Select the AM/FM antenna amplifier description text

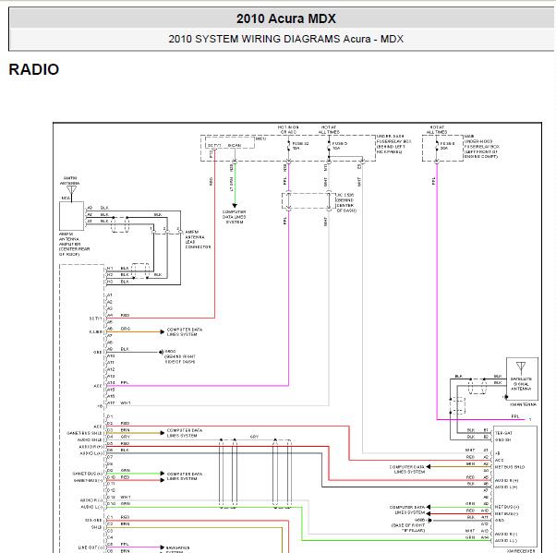point(74,245)
